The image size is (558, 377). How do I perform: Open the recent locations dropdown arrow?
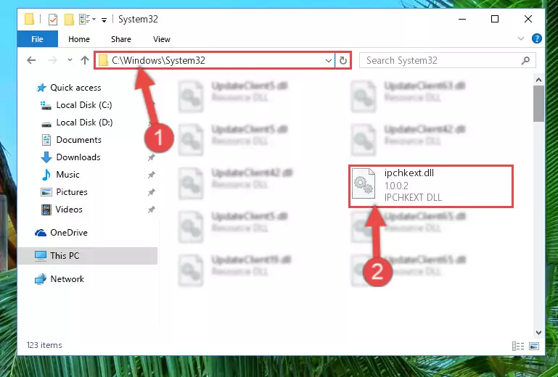pyautogui.click(x=70, y=59)
